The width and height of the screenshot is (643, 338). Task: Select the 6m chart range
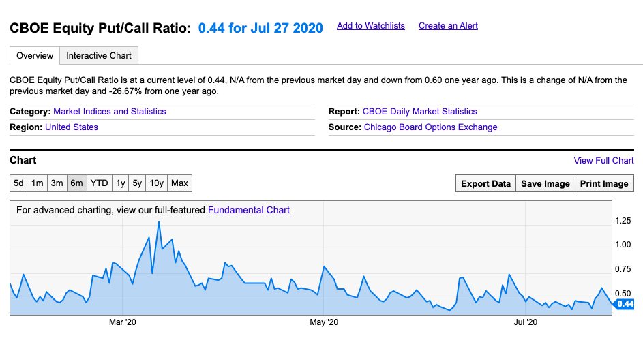pyautogui.click(x=76, y=183)
